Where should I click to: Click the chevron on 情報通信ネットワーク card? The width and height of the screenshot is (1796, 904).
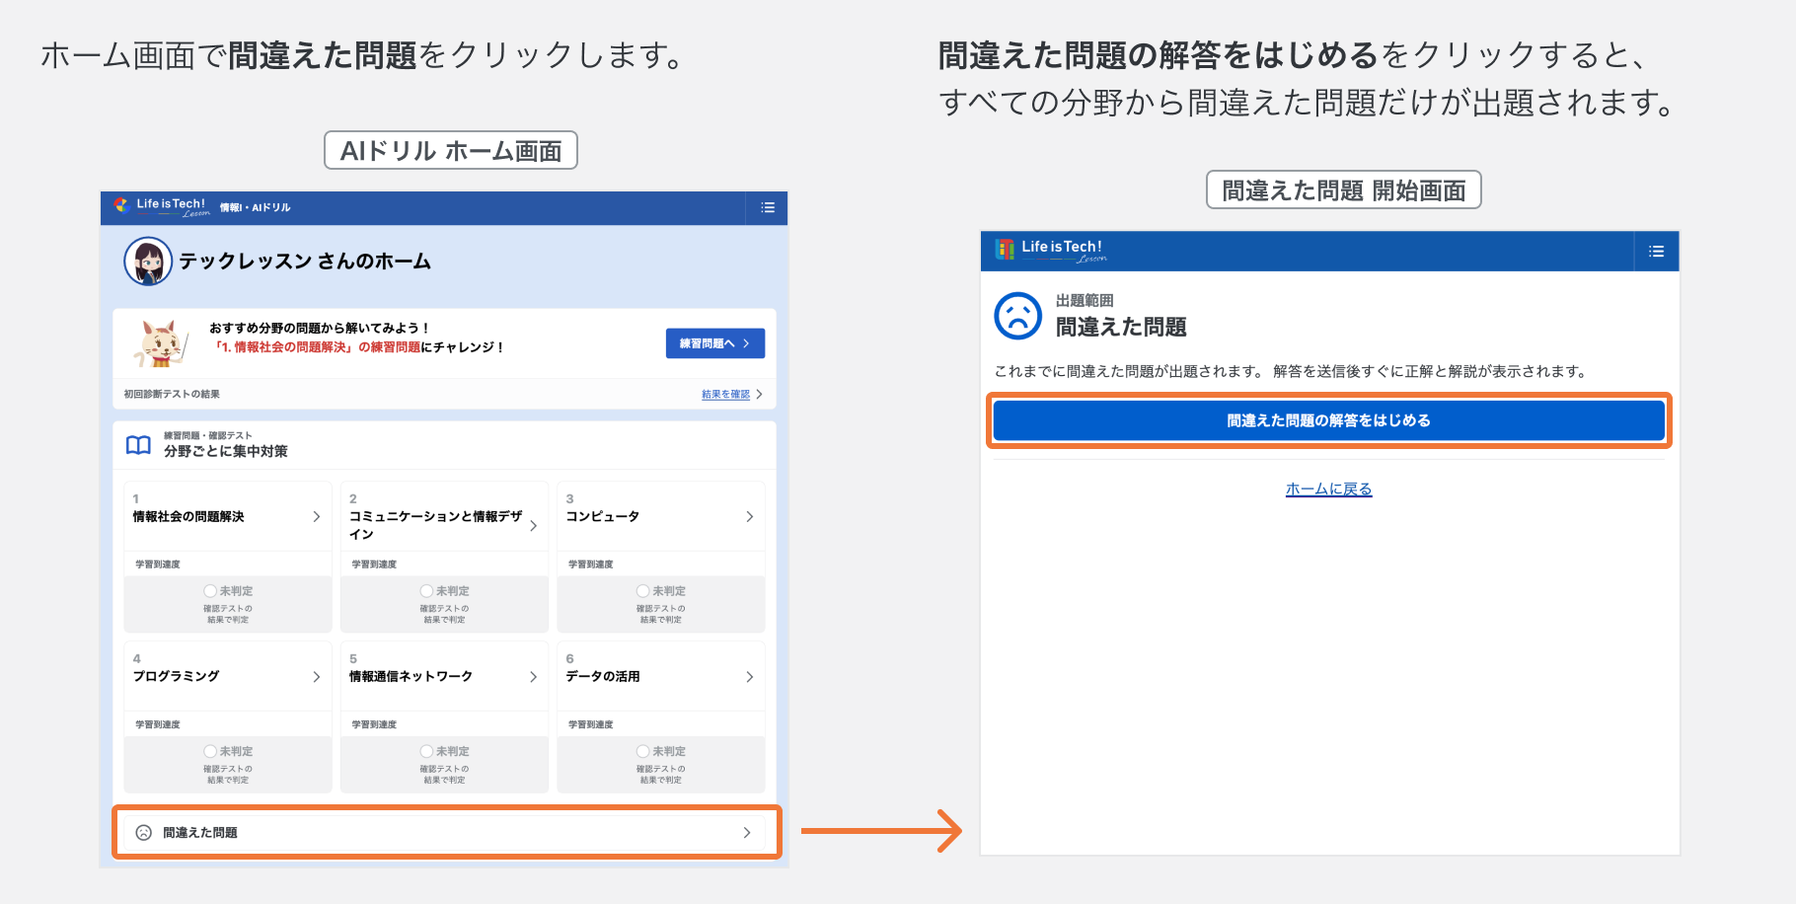(534, 677)
